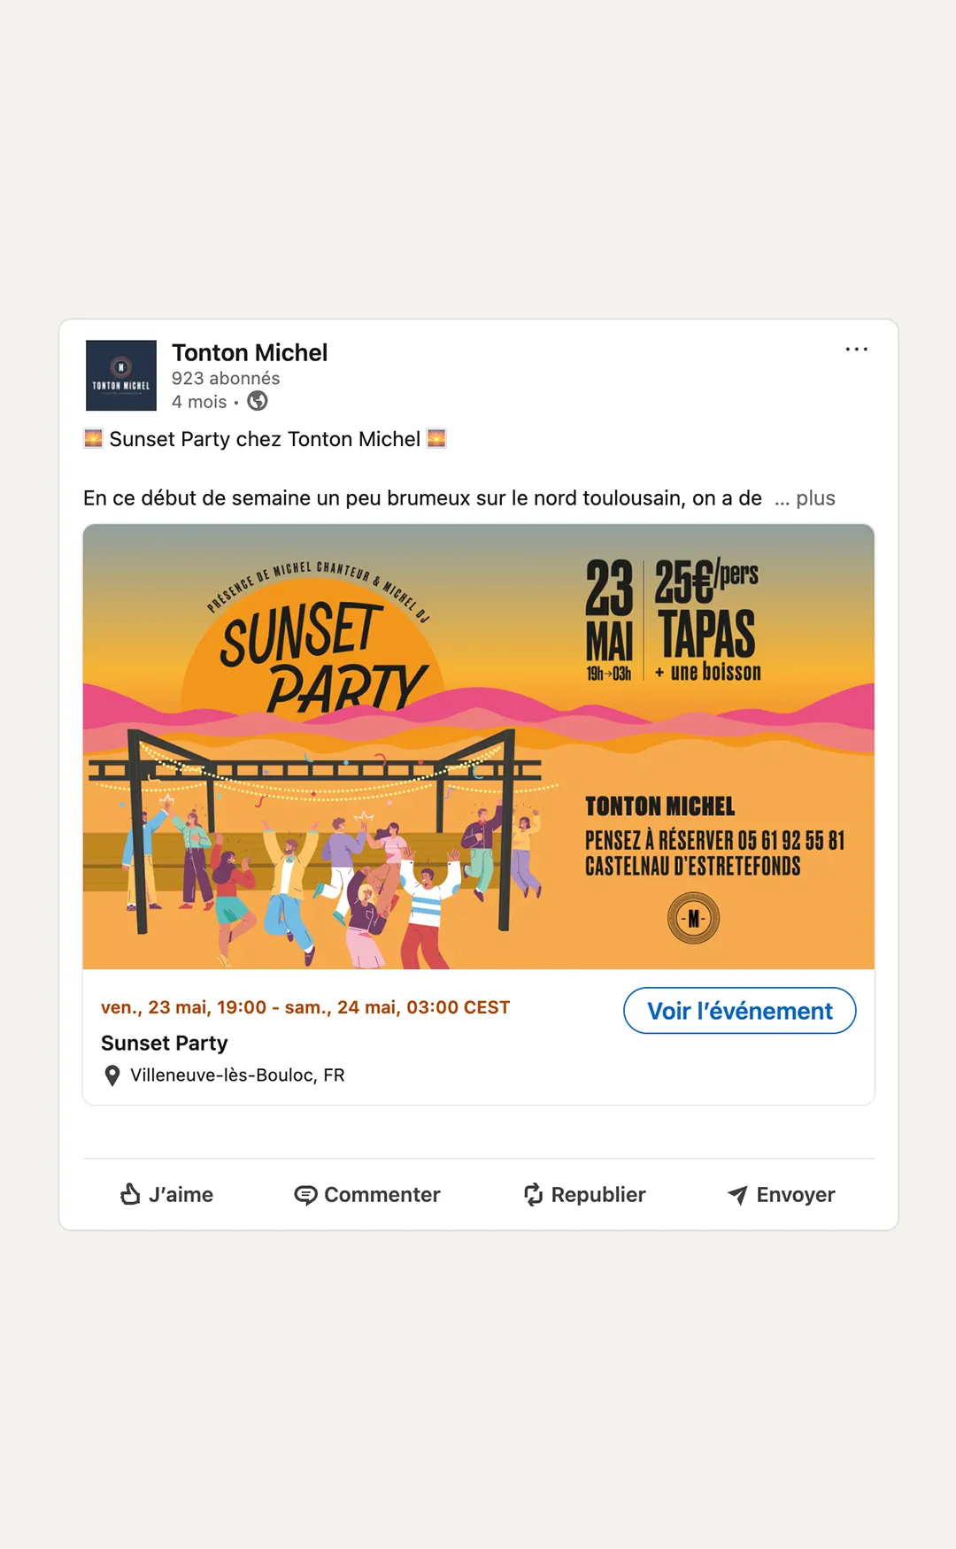Click the 'Voir l'événement' button
956x1549 pixels.
(739, 1011)
